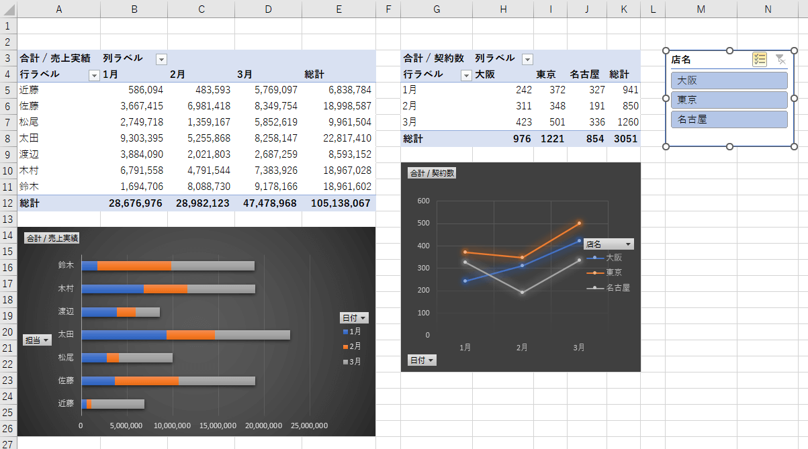Click the 東京 legend entry in line chart

[x=613, y=272]
